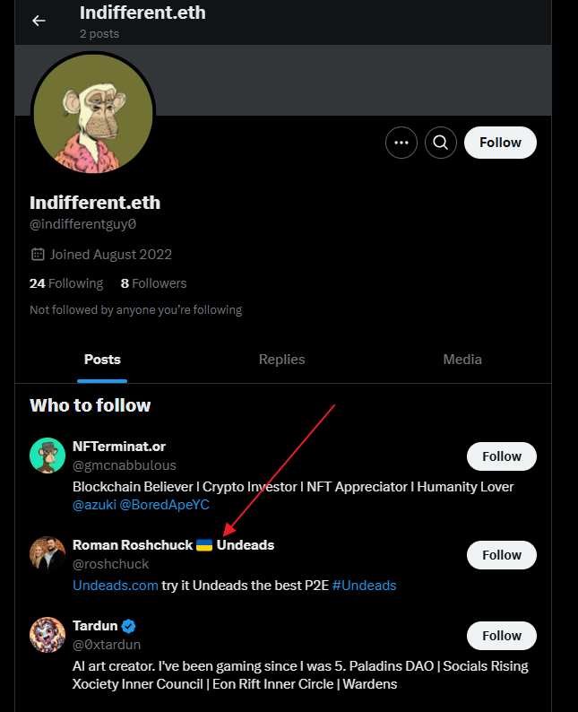Image resolution: width=578 pixels, height=712 pixels.
Task: Click the profile search magnifier icon
Action: tap(441, 142)
